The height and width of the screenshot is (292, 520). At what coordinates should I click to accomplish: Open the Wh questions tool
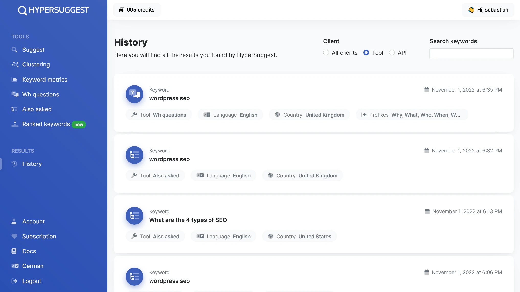tap(40, 94)
